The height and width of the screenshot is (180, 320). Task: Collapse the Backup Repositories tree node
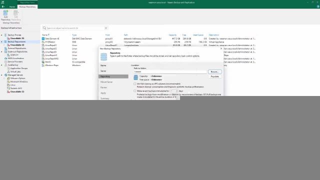click(x=1, y=41)
